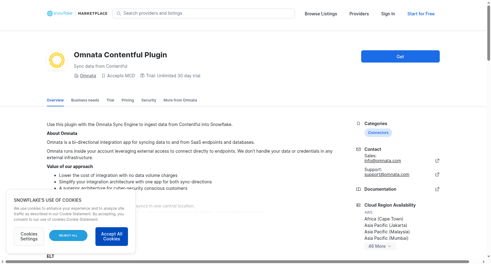Click Start for Free link
The width and height of the screenshot is (491, 264).
421,14
